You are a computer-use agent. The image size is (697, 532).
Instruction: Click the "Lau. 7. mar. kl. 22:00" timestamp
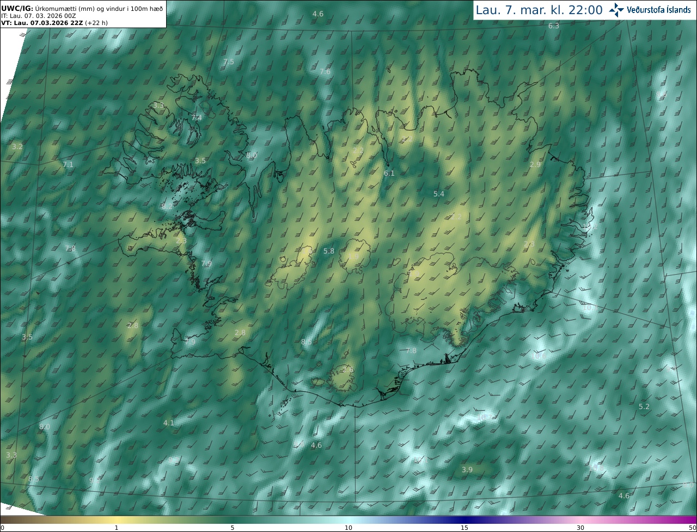tap(539, 10)
